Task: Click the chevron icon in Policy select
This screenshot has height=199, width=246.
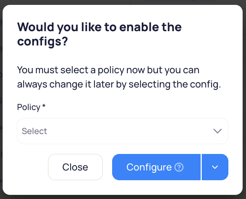Action: pyautogui.click(x=217, y=131)
